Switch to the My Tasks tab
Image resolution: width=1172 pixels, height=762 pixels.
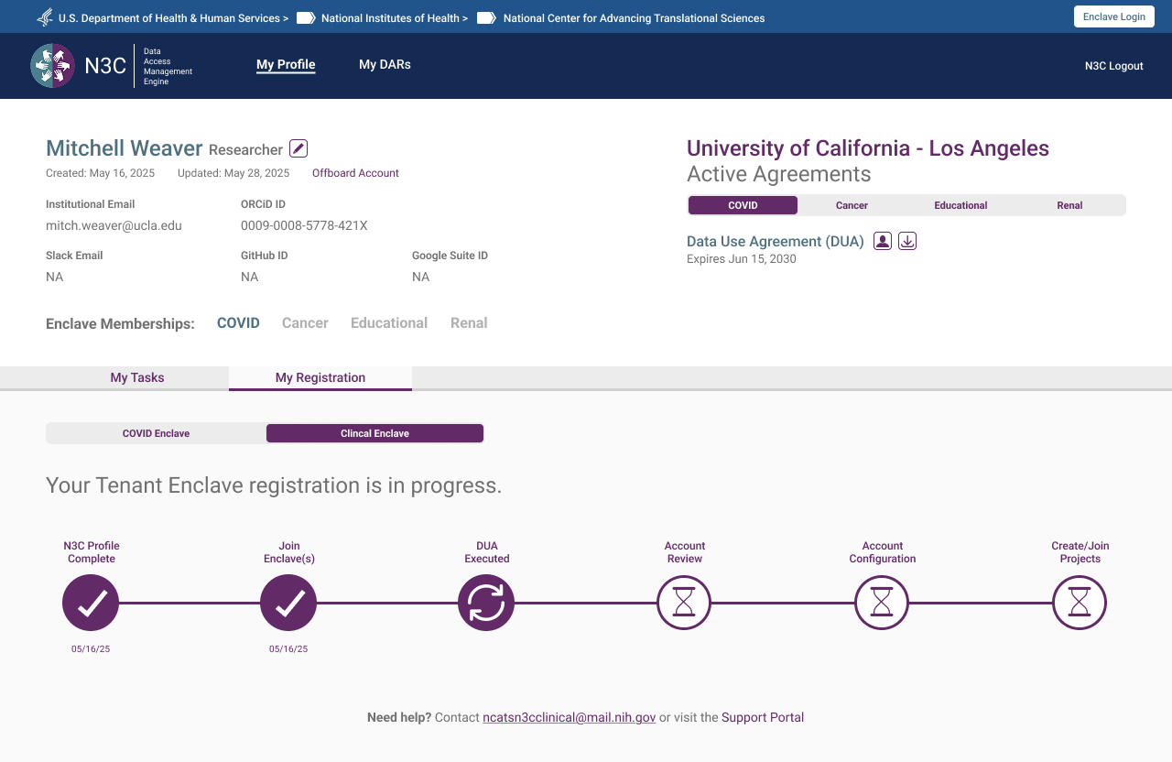pyautogui.click(x=137, y=377)
